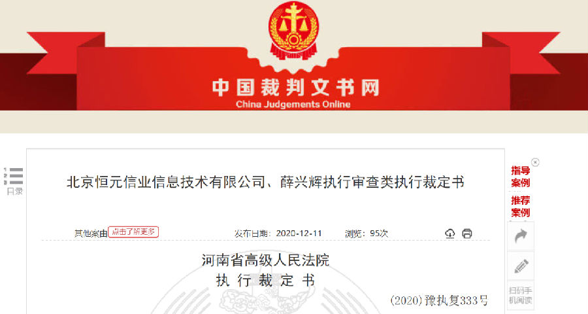Click the China Judgements Online subtitle
The width and height of the screenshot is (588, 314).
(x=293, y=104)
